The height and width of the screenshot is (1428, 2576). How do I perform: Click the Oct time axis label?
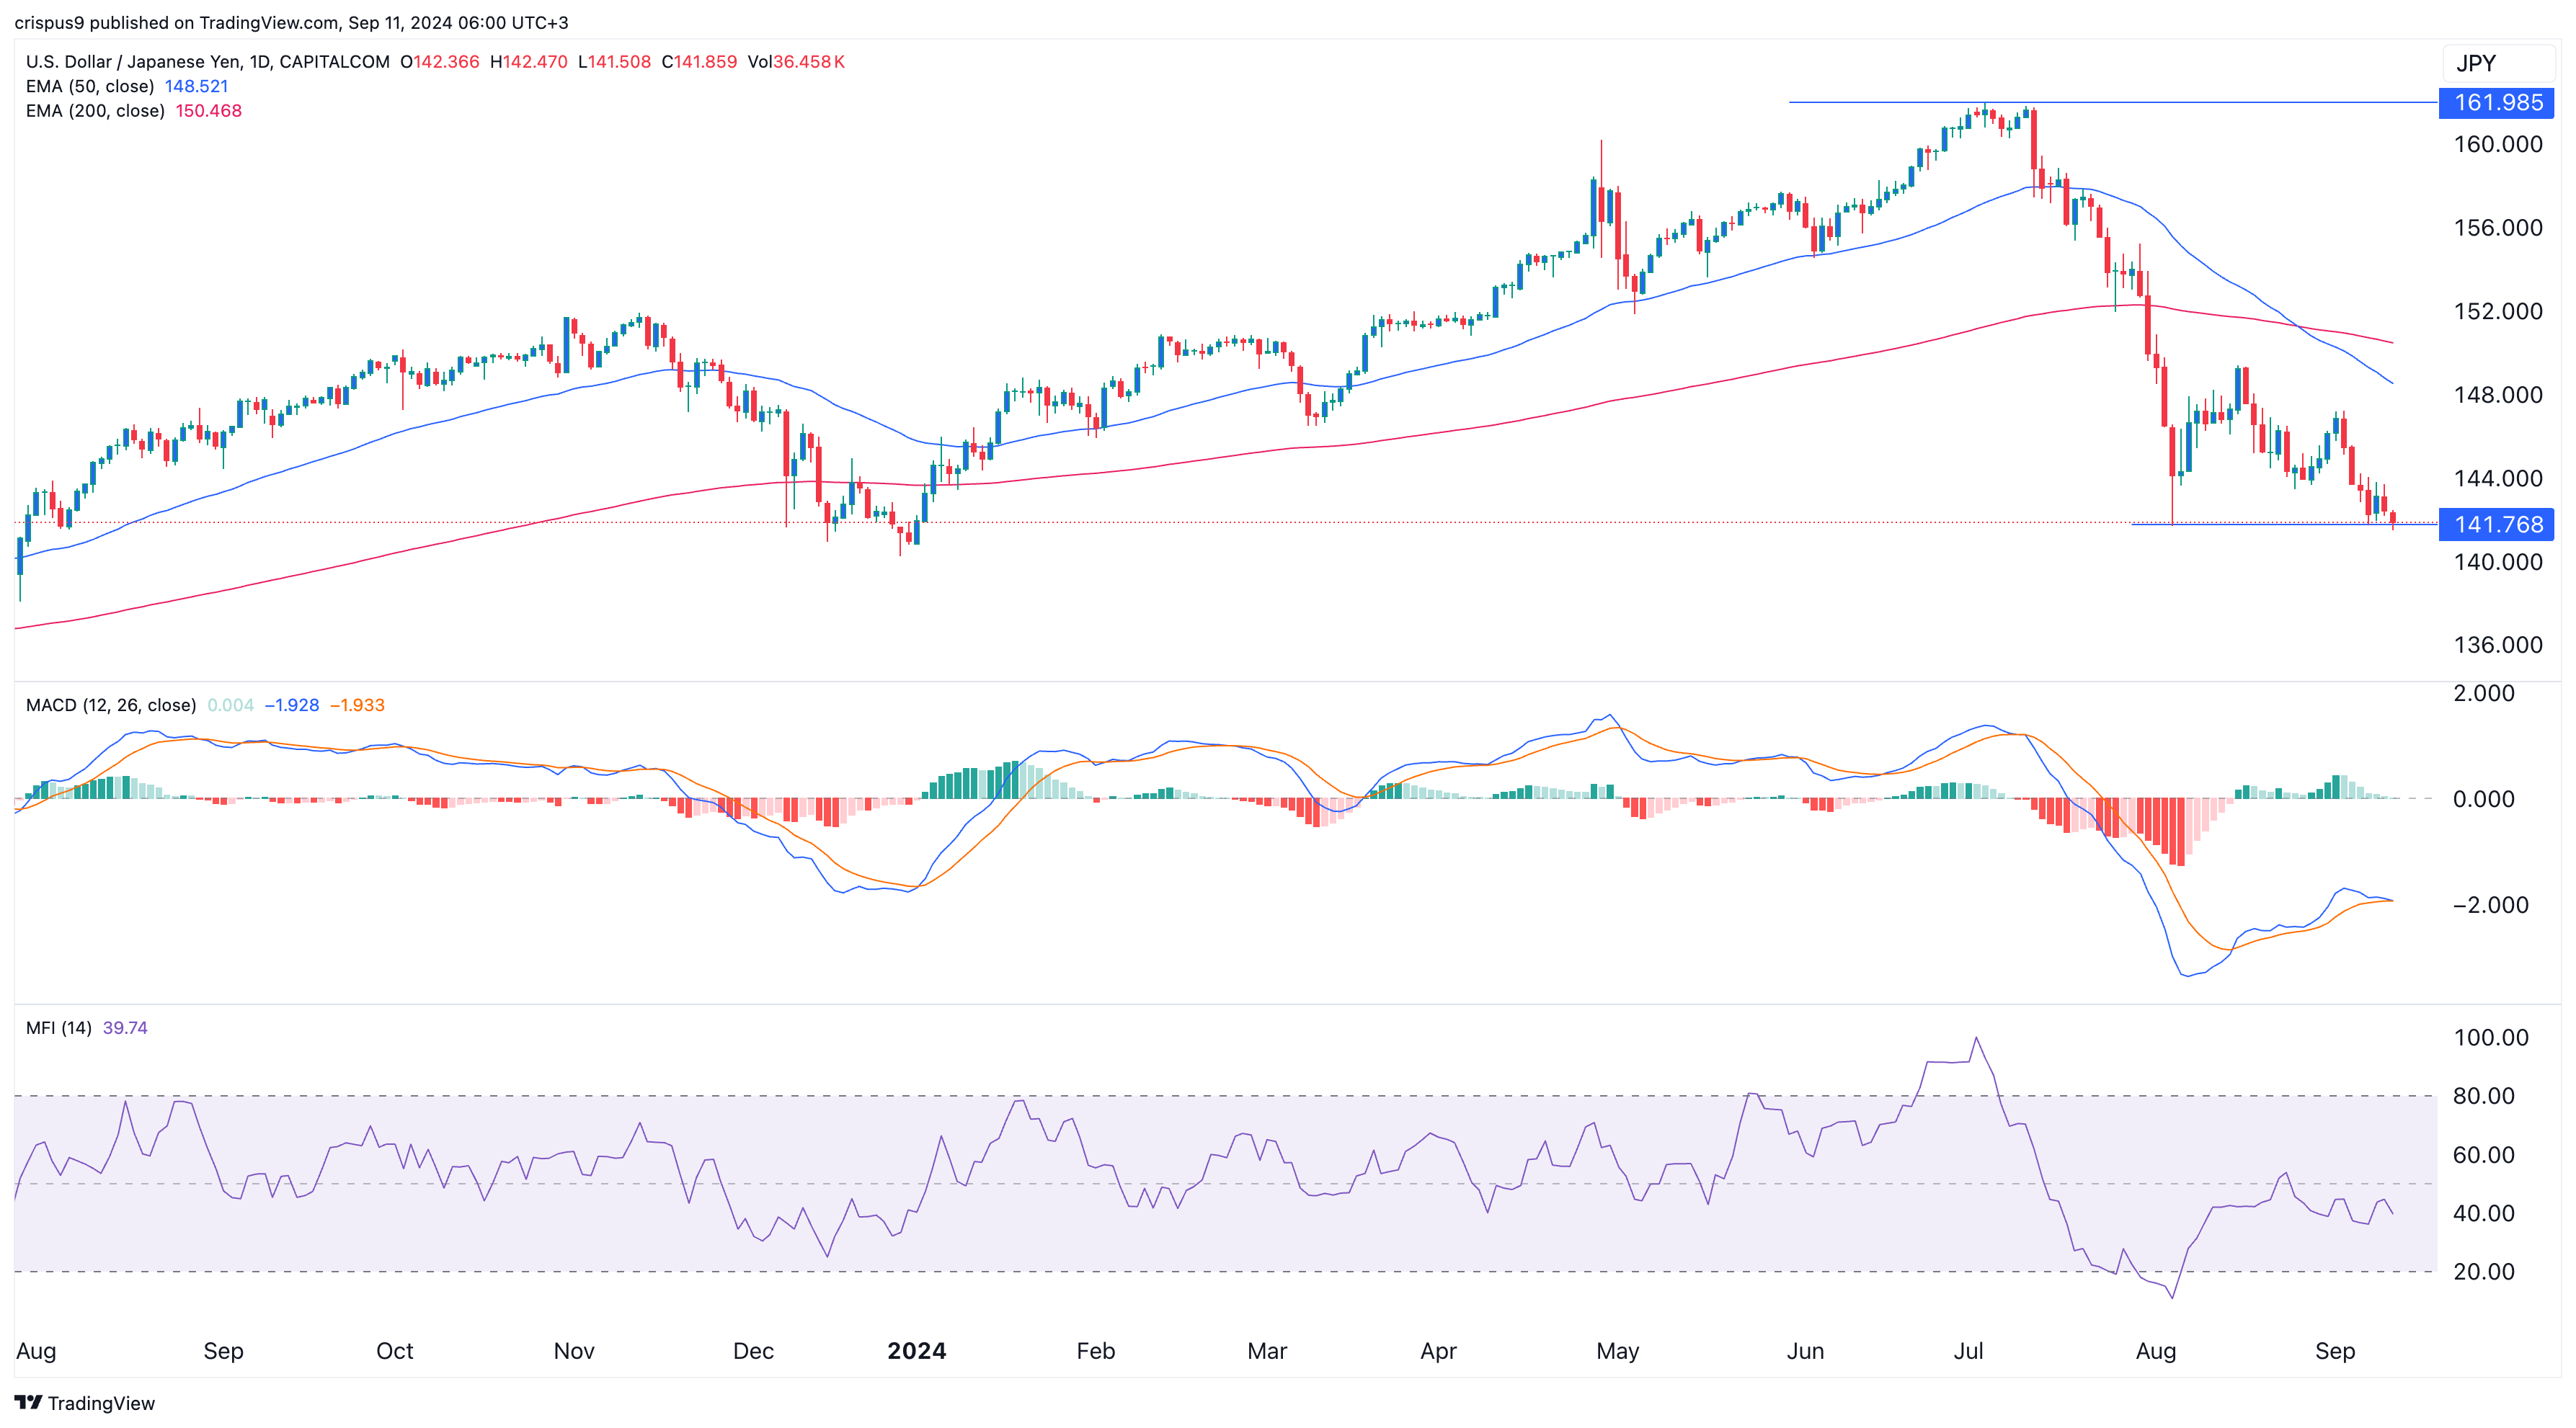click(394, 1351)
